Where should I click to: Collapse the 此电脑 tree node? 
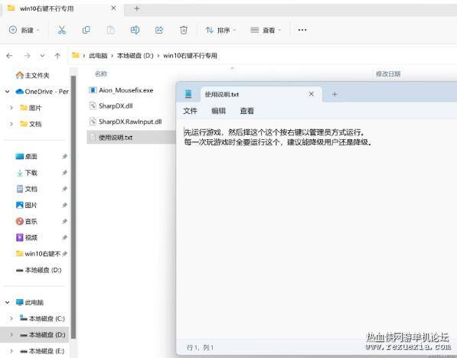(x=8, y=302)
